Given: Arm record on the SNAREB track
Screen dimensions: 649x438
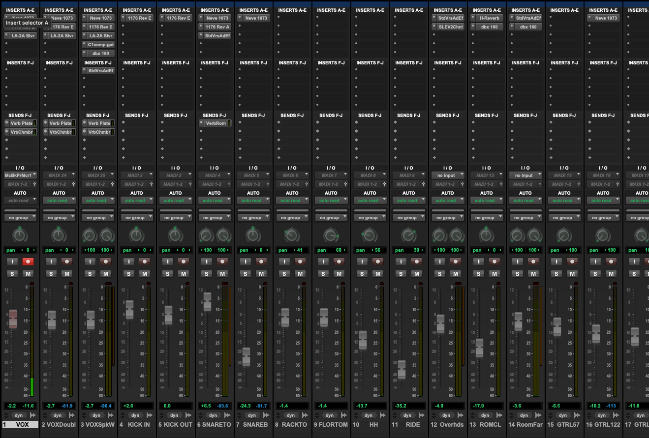Looking at the screenshot, I should tap(261, 262).
